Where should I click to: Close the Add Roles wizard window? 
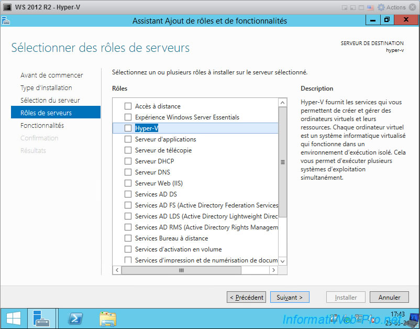406,20
